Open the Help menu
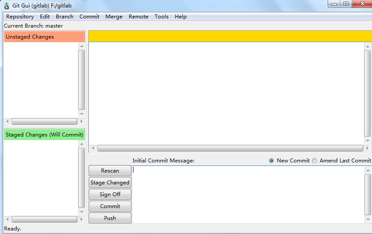 coord(181,17)
